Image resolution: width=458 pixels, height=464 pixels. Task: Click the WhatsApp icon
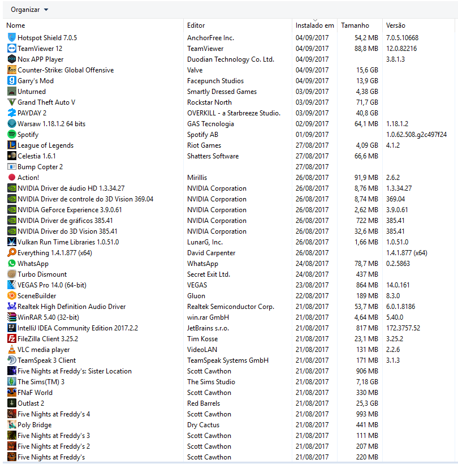coord(11,263)
